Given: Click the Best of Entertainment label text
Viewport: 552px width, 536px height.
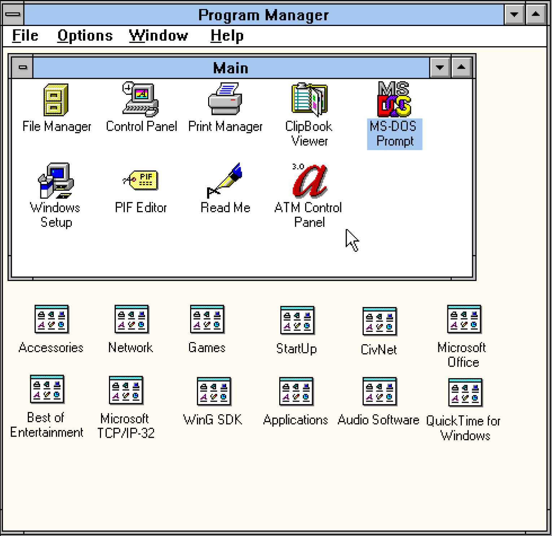Looking at the screenshot, I should tap(47, 425).
